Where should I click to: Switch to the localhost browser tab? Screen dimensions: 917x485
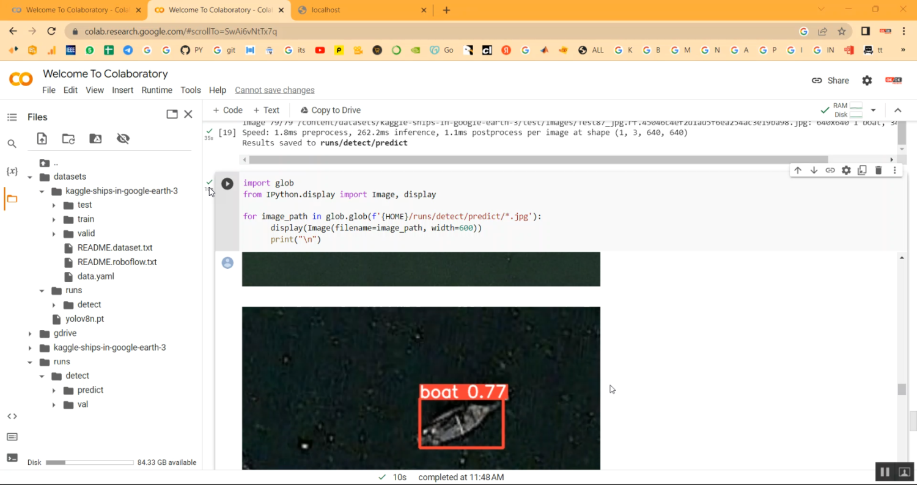click(x=362, y=10)
